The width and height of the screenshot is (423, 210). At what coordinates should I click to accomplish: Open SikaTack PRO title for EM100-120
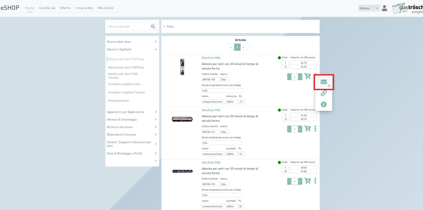point(211,58)
